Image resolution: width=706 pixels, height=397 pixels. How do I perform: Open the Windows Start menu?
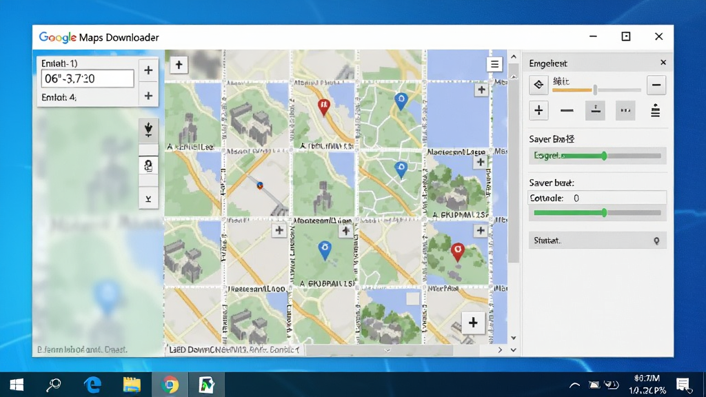[x=17, y=385]
